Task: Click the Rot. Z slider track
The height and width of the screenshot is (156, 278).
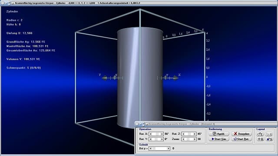Action: 189,134
